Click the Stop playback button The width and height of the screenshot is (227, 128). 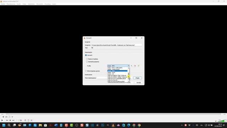coord(10,120)
